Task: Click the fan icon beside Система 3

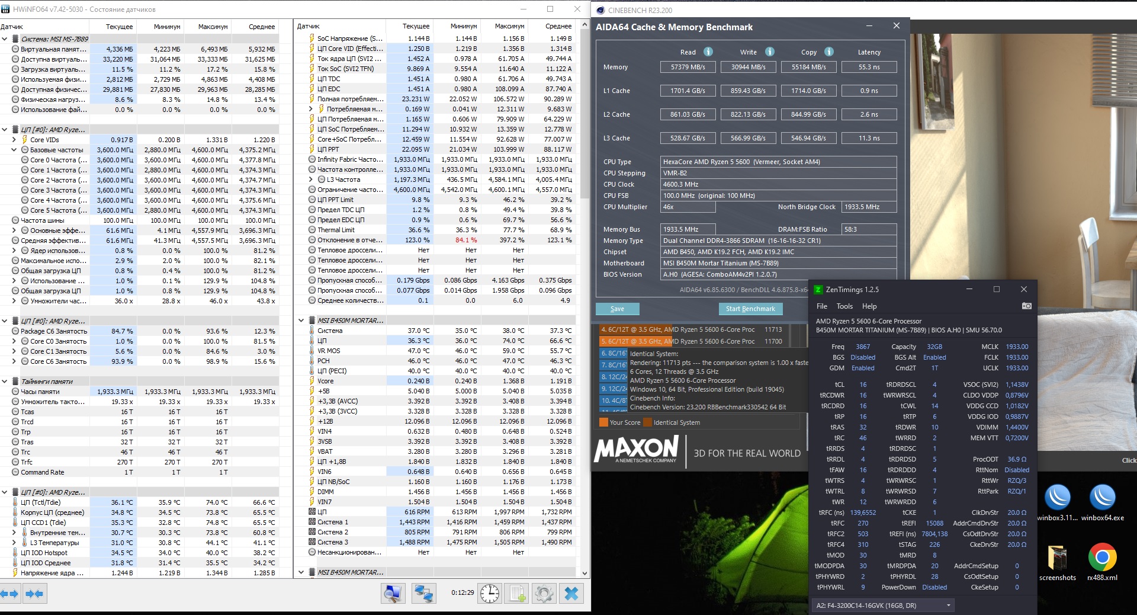Action: point(311,542)
